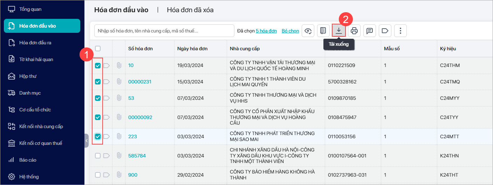
Task: Open Báo cáo in the sidebar
Action: tap(28, 160)
